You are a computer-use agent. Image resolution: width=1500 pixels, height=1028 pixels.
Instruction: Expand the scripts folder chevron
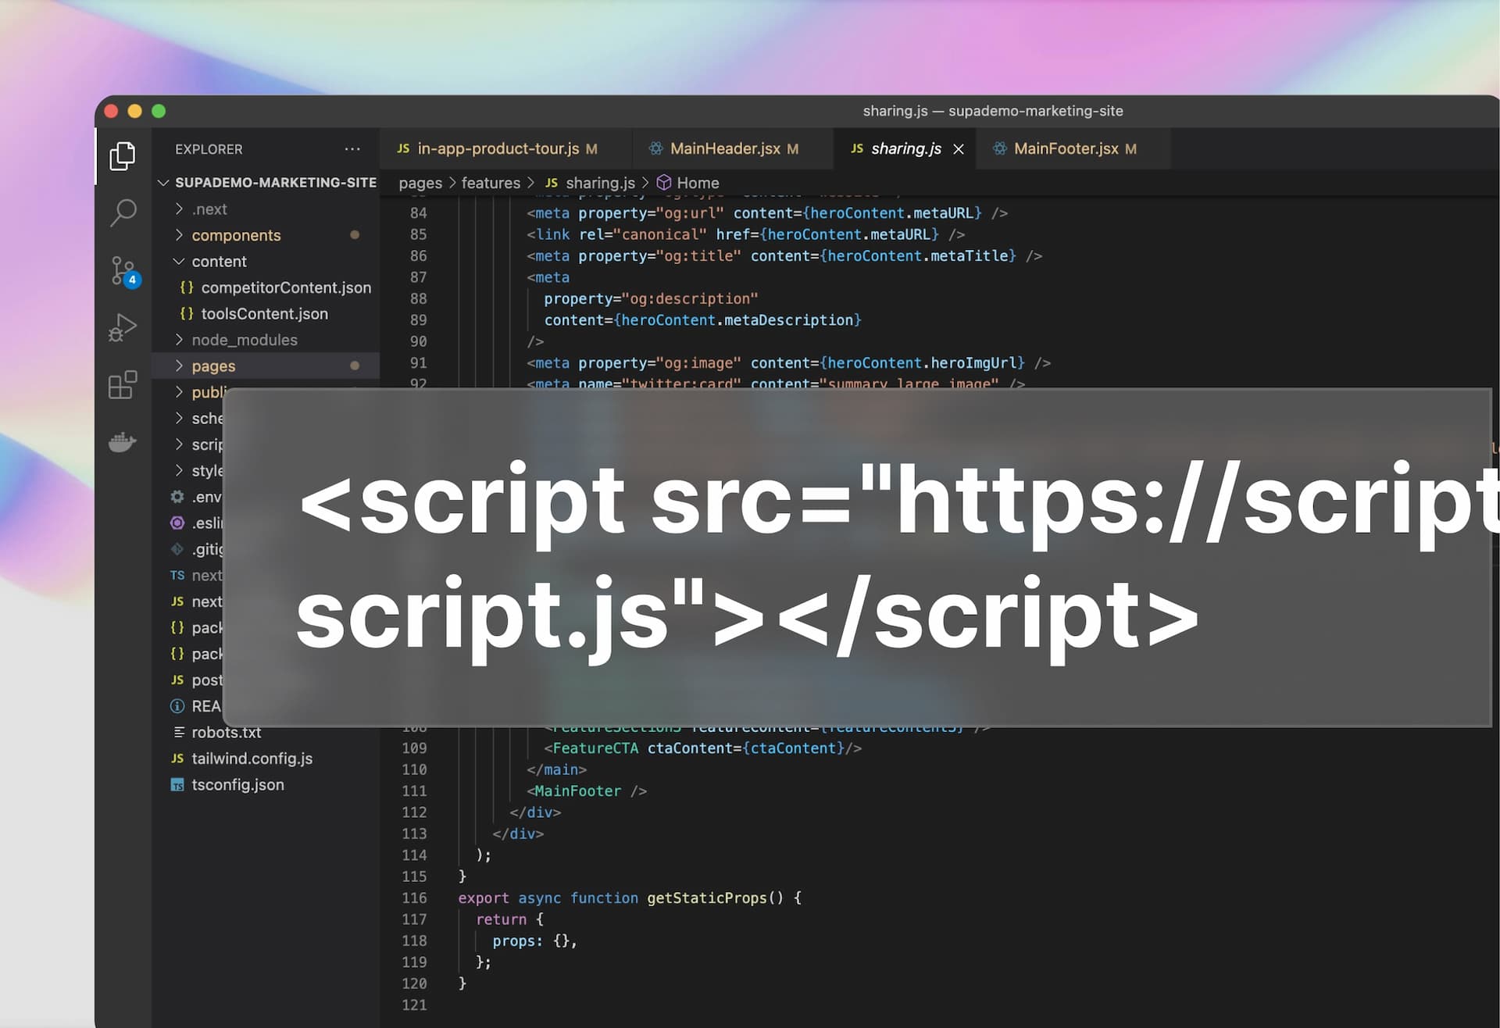point(179,444)
